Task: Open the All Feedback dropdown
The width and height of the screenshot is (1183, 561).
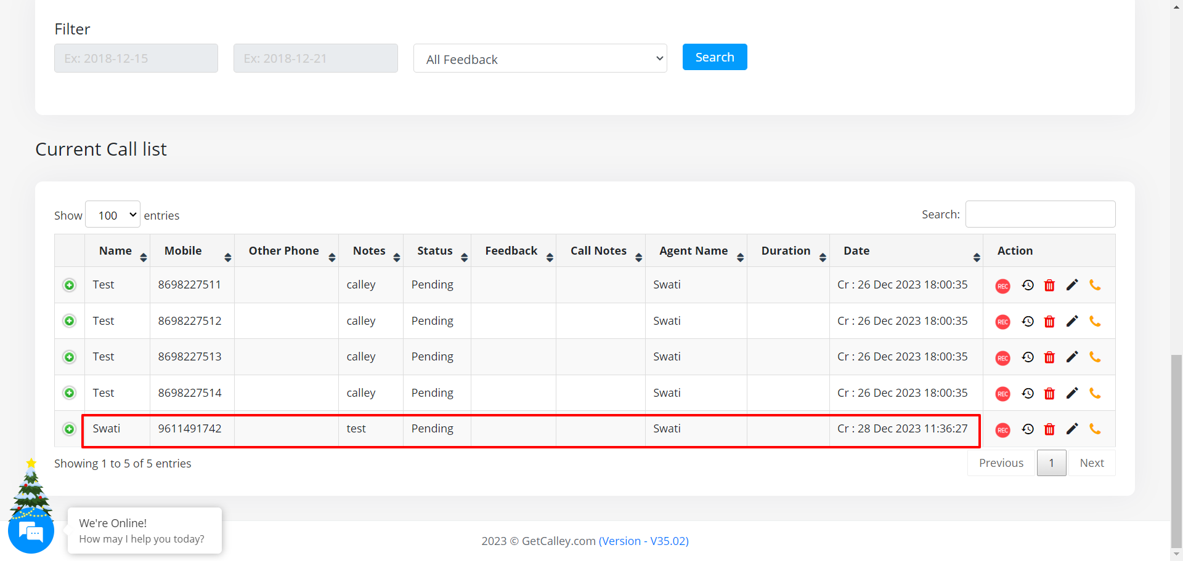Action: pyautogui.click(x=540, y=59)
